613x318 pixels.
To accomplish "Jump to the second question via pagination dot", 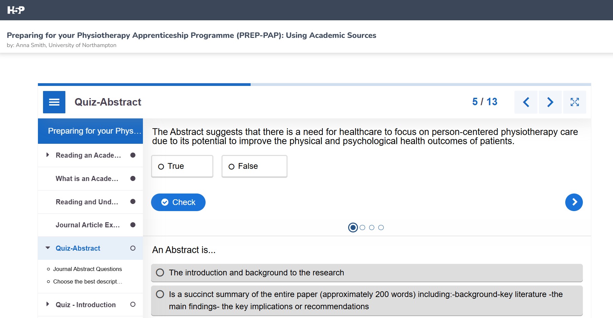I will tap(362, 227).
